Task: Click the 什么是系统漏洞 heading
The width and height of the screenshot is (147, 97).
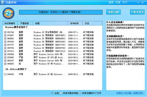Action: pos(115,22)
